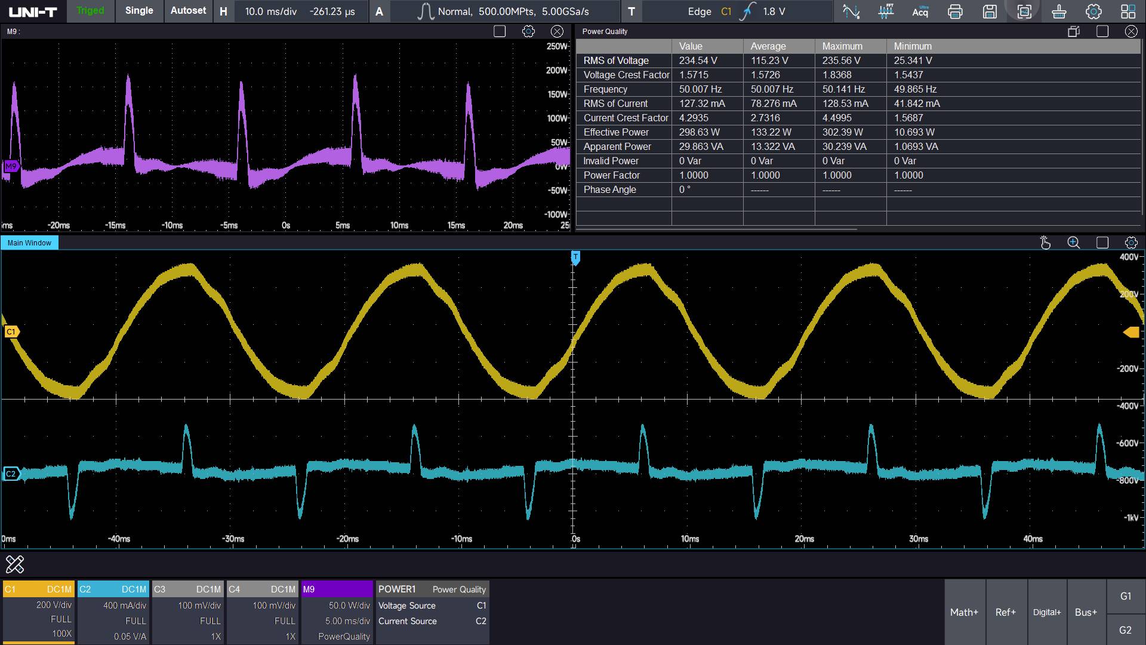Capture a screenshot with the screen-capture icon
The width and height of the screenshot is (1146, 645).
(1024, 11)
